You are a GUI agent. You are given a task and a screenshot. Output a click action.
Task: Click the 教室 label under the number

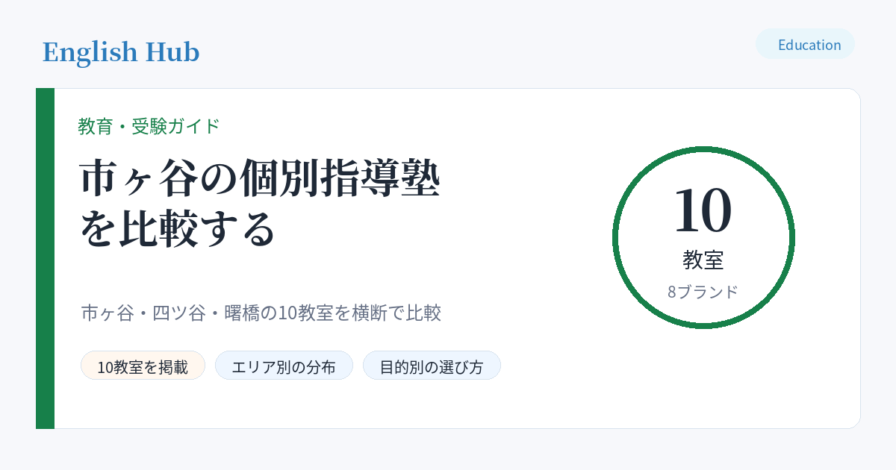click(x=703, y=260)
